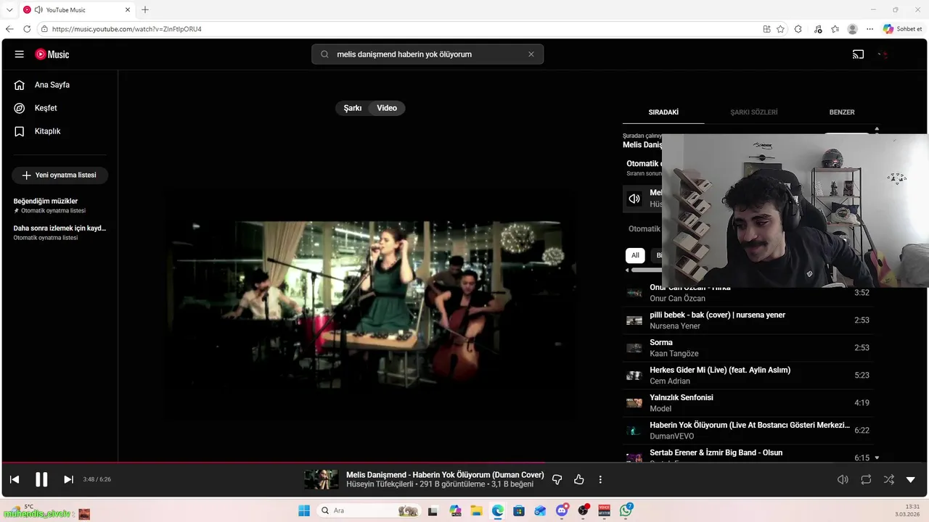The width and height of the screenshot is (929, 522).
Task: Click thumbnail of Sorma track
Action: (x=634, y=348)
